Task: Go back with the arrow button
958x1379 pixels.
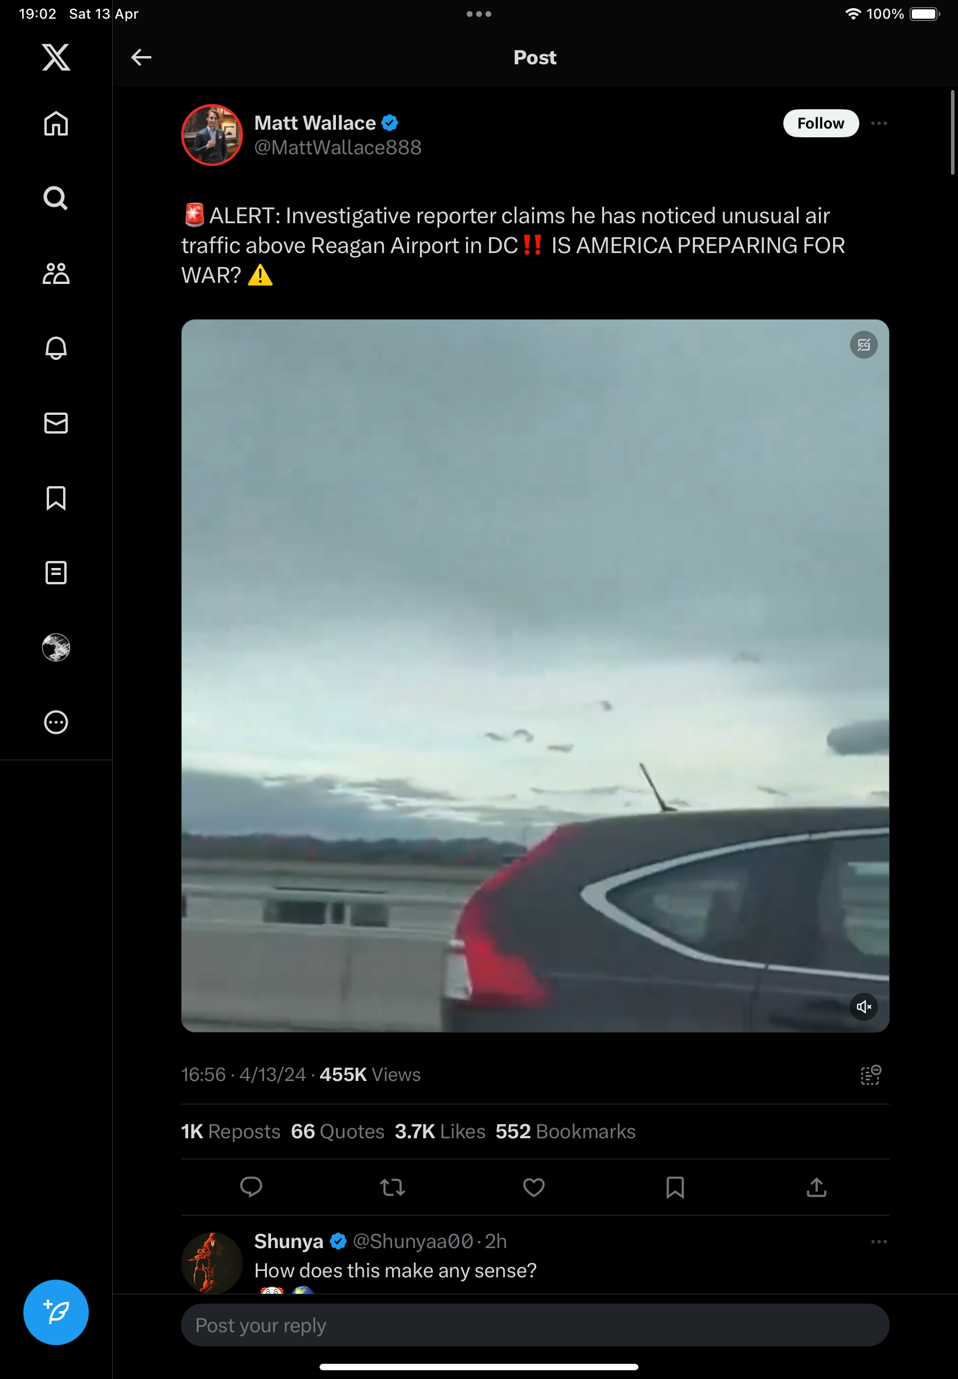Action: coord(141,58)
